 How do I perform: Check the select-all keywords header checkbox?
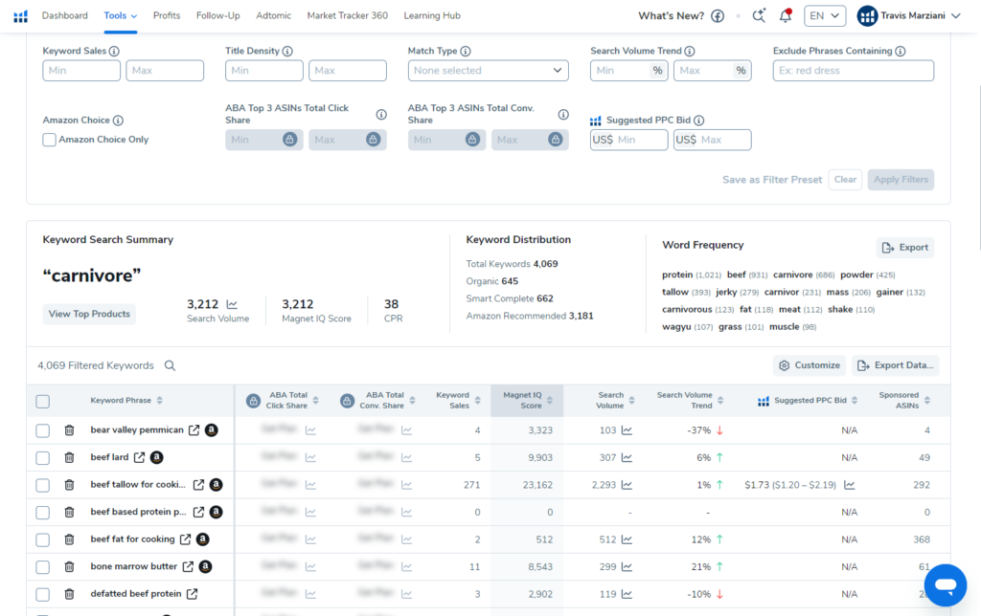coord(42,401)
